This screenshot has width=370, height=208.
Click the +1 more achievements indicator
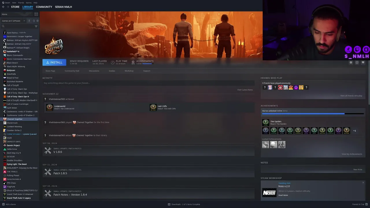[355, 131]
